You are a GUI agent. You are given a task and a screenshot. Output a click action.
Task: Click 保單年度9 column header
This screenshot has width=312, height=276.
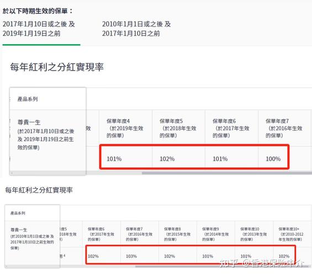tap(215, 234)
